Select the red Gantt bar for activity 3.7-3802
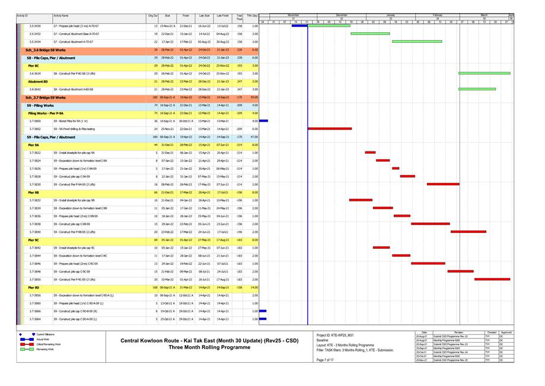The height and width of the screenshot is (386, 545). (x=329, y=128)
